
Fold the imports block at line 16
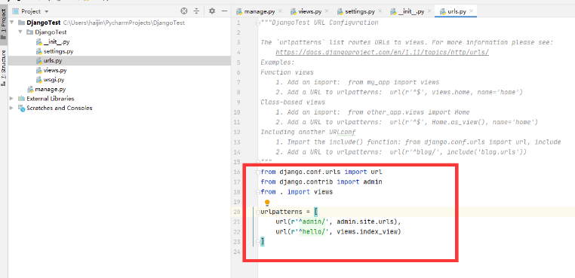pyautogui.click(x=258, y=172)
